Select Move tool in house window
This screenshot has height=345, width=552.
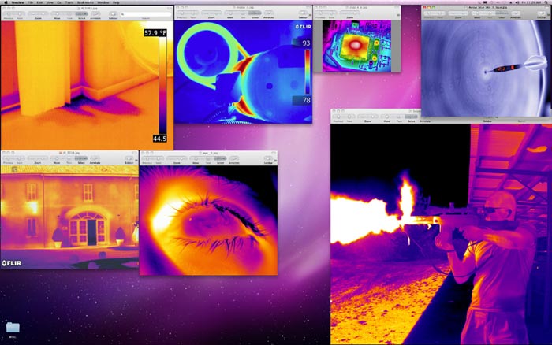pyautogui.click(x=56, y=158)
